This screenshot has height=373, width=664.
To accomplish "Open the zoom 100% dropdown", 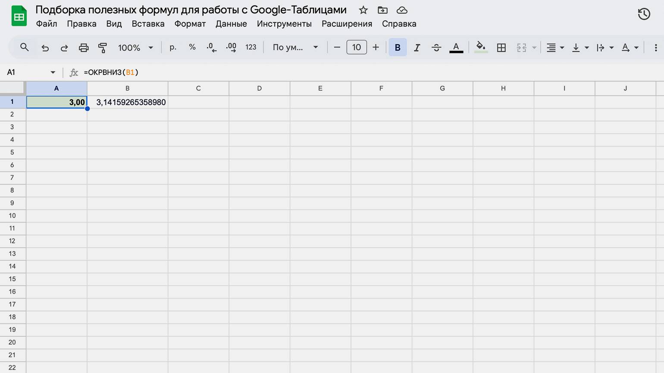I will [135, 48].
